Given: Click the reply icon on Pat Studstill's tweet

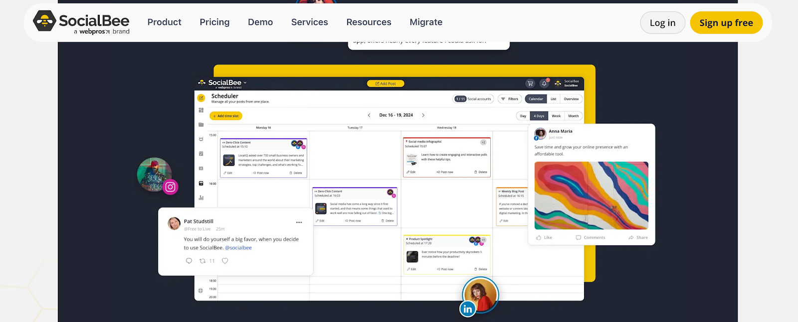Looking at the screenshot, I should [x=189, y=261].
